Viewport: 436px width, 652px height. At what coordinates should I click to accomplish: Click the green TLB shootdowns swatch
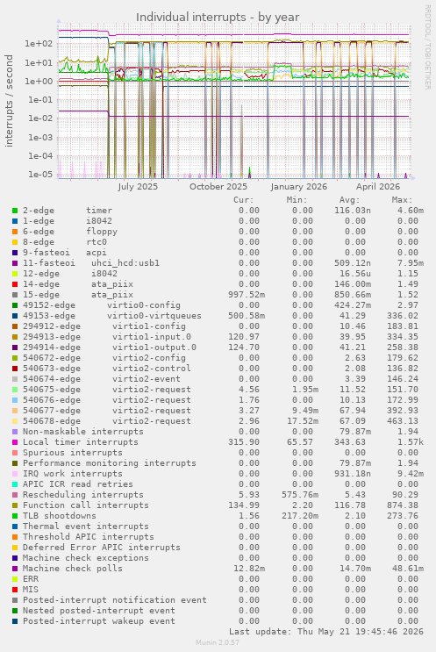coord(15,516)
